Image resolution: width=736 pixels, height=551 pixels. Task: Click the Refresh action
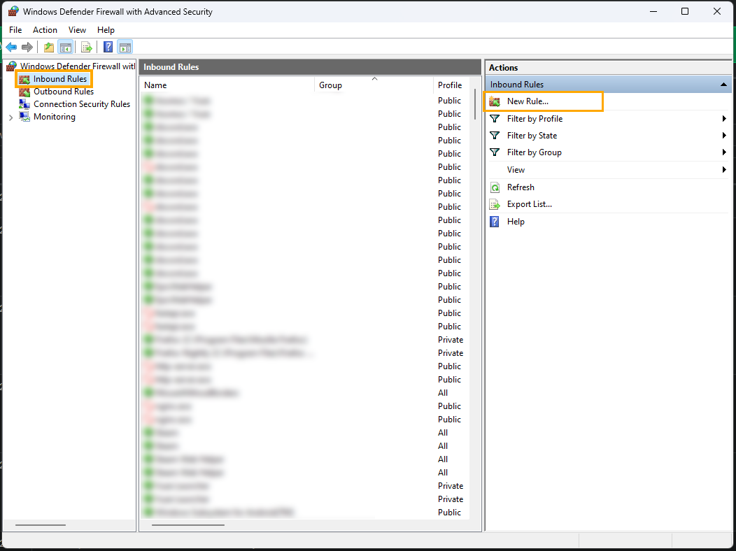tap(521, 187)
